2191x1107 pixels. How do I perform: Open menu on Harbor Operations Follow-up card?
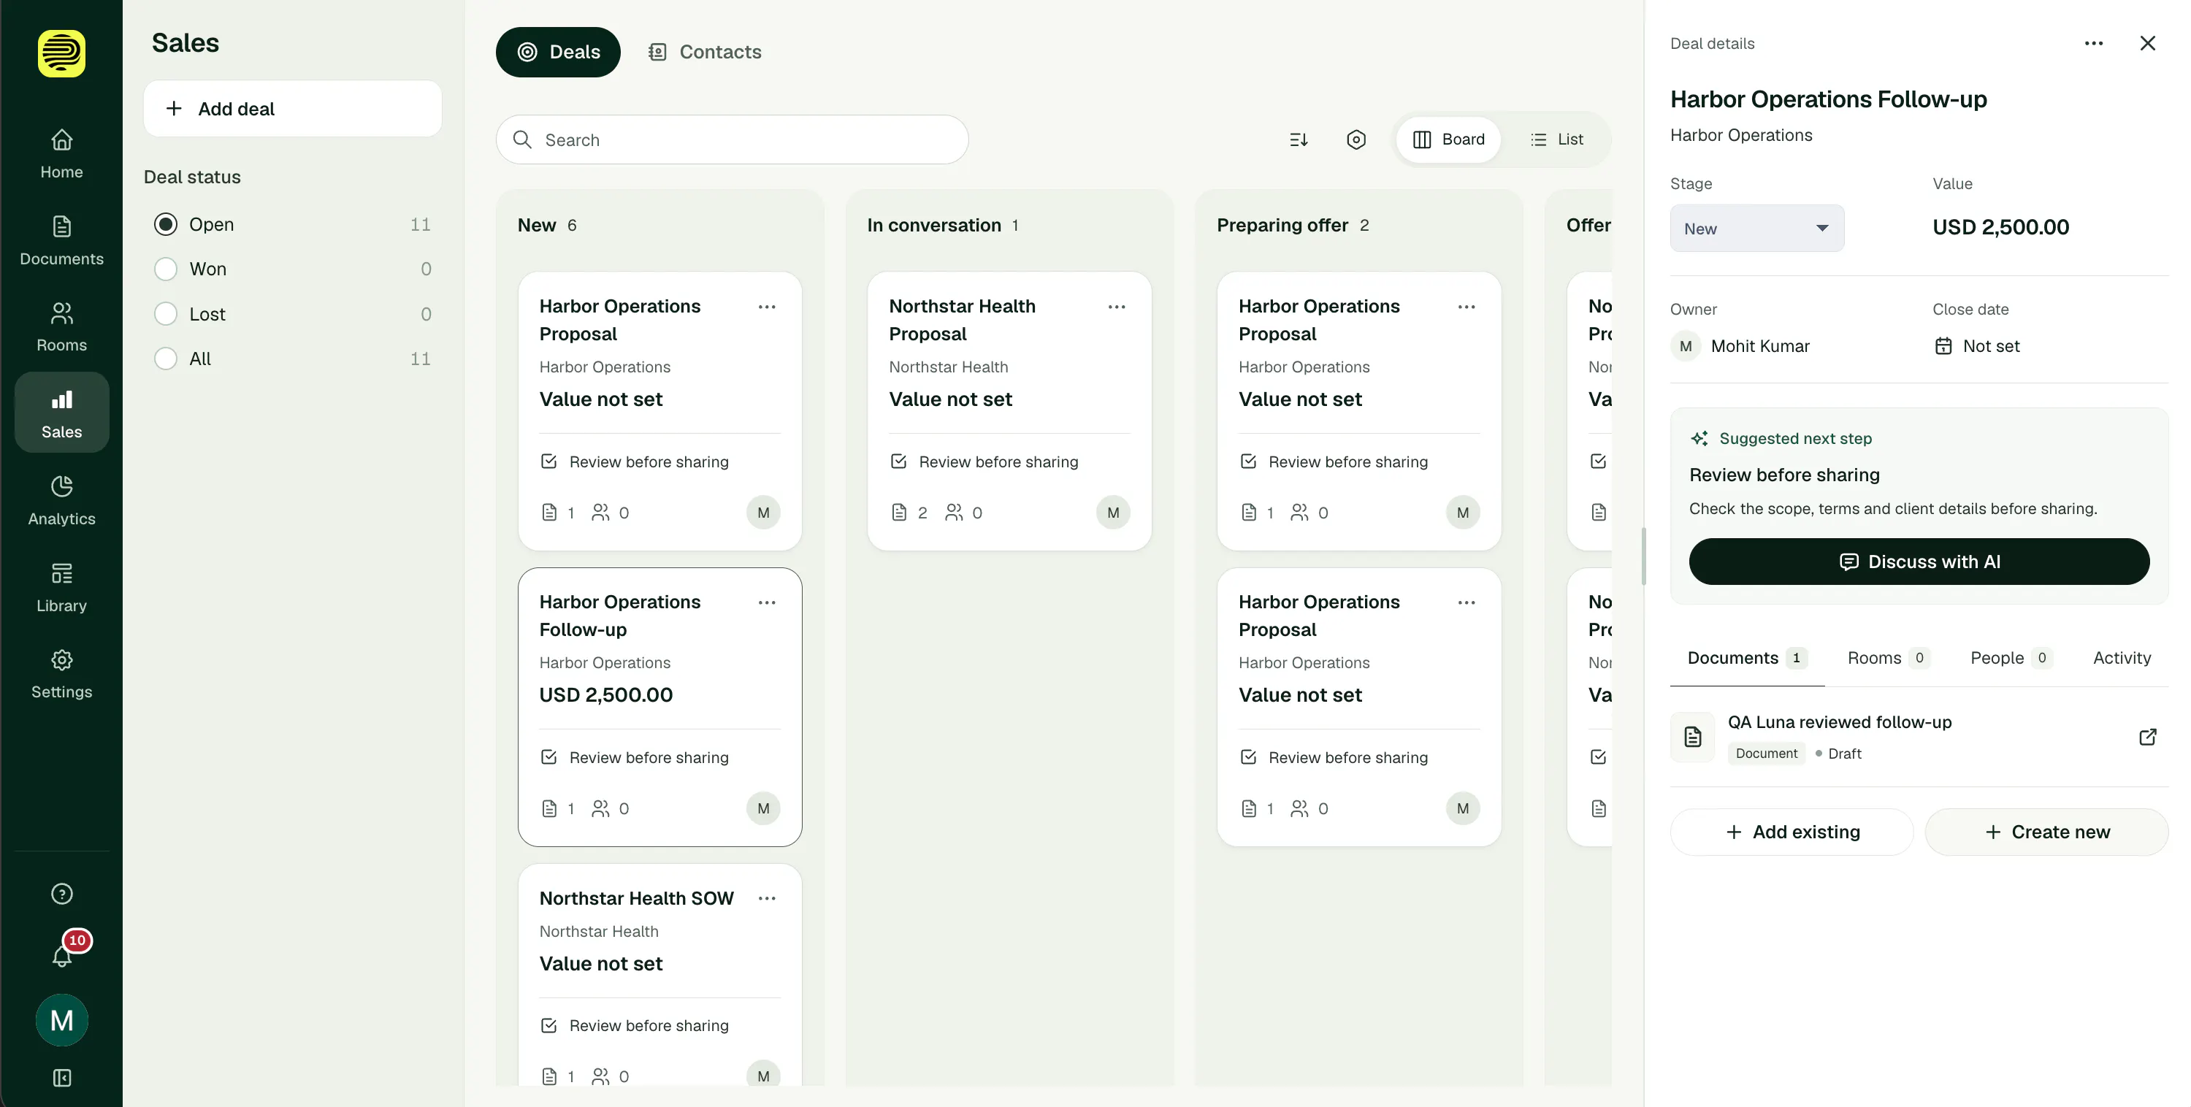coord(766,602)
